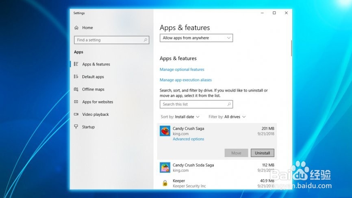Click the Candy Crush Saga 201 MB size
352x198 pixels.
pos(267,128)
